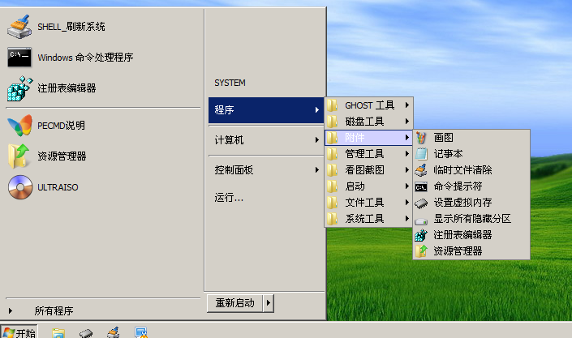Click the 临时文件清除 text label
Image resolution: width=572 pixels, height=338 pixels.
pyautogui.click(x=462, y=170)
